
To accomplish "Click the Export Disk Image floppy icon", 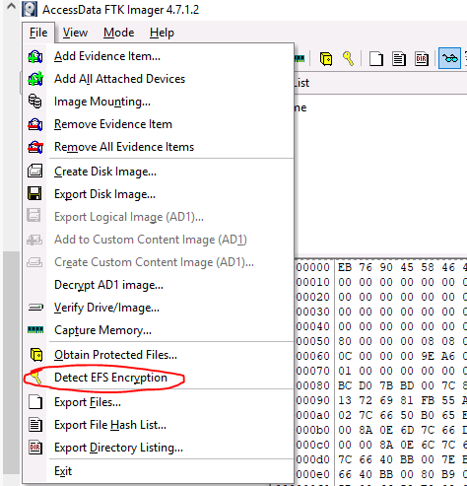I will coord(34,194).
